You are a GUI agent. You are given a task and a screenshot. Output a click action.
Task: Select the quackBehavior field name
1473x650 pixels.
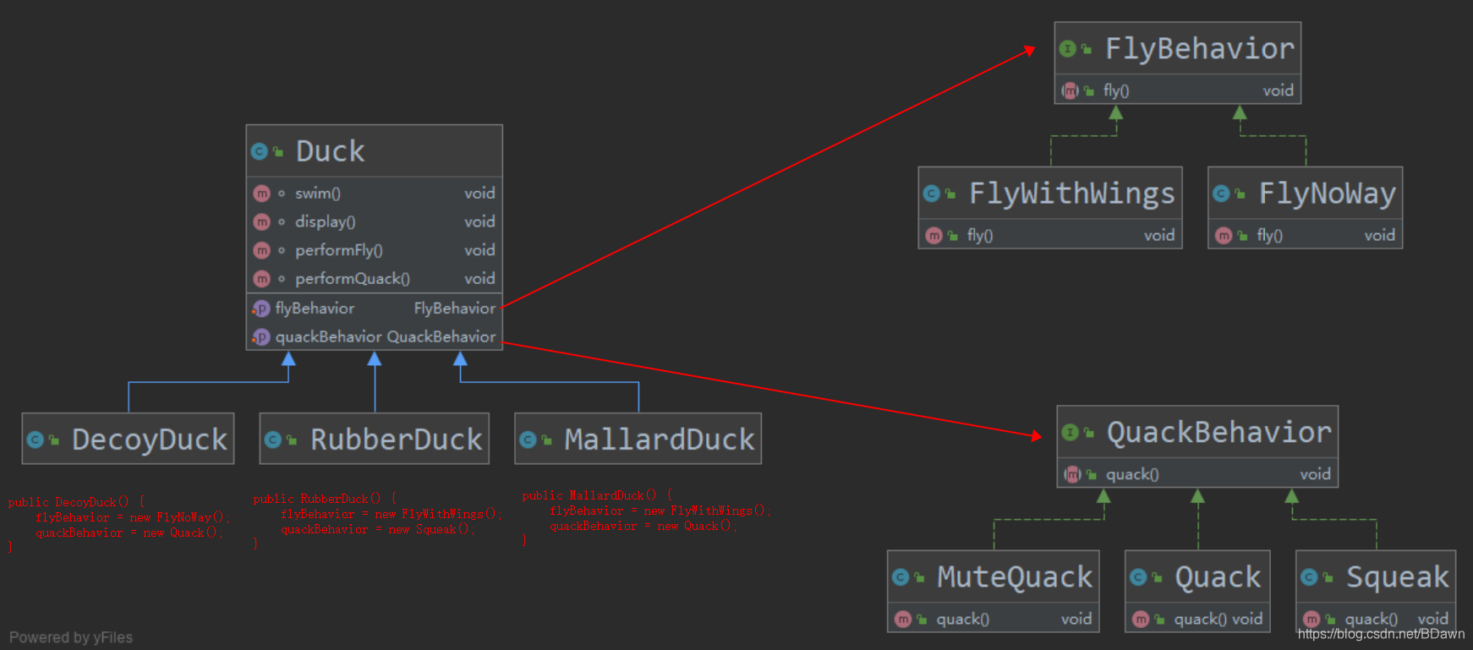click(329, 337)
